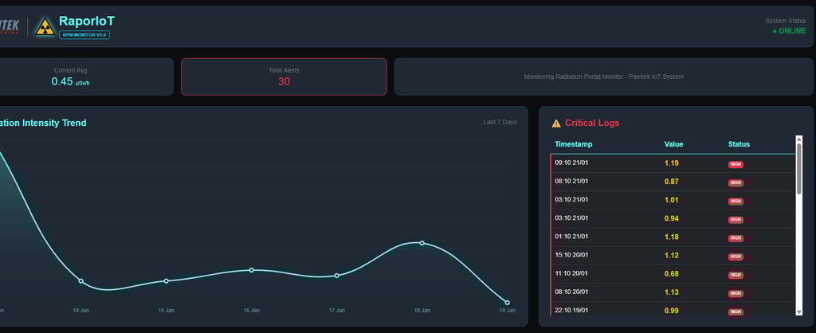This screenshot has height=333, width=816.
Task: Sort by the Timestamp column header
Action: point(574,144)
